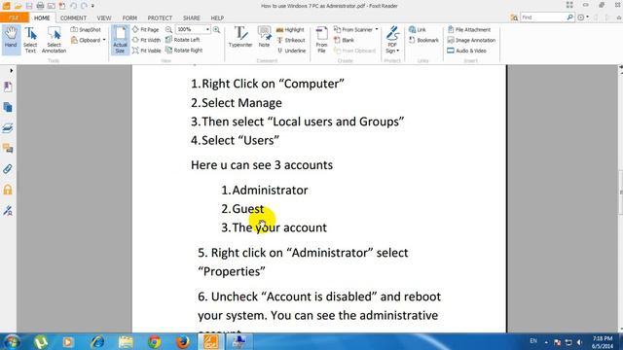Switch to the HELP tab
Viewport: 623px width, 350px height.
pos(217,17)
